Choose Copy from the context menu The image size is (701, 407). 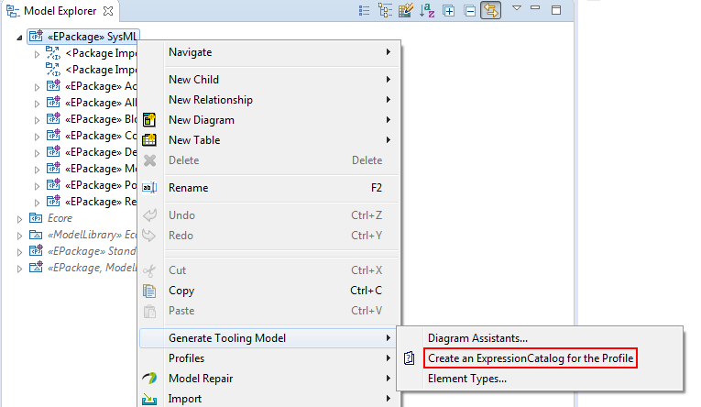[x=270, y=291]
